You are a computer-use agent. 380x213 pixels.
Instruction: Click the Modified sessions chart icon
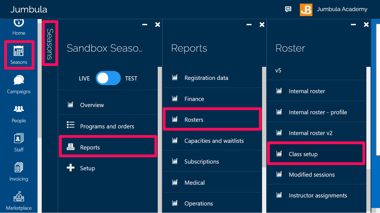tap(279, 174)
